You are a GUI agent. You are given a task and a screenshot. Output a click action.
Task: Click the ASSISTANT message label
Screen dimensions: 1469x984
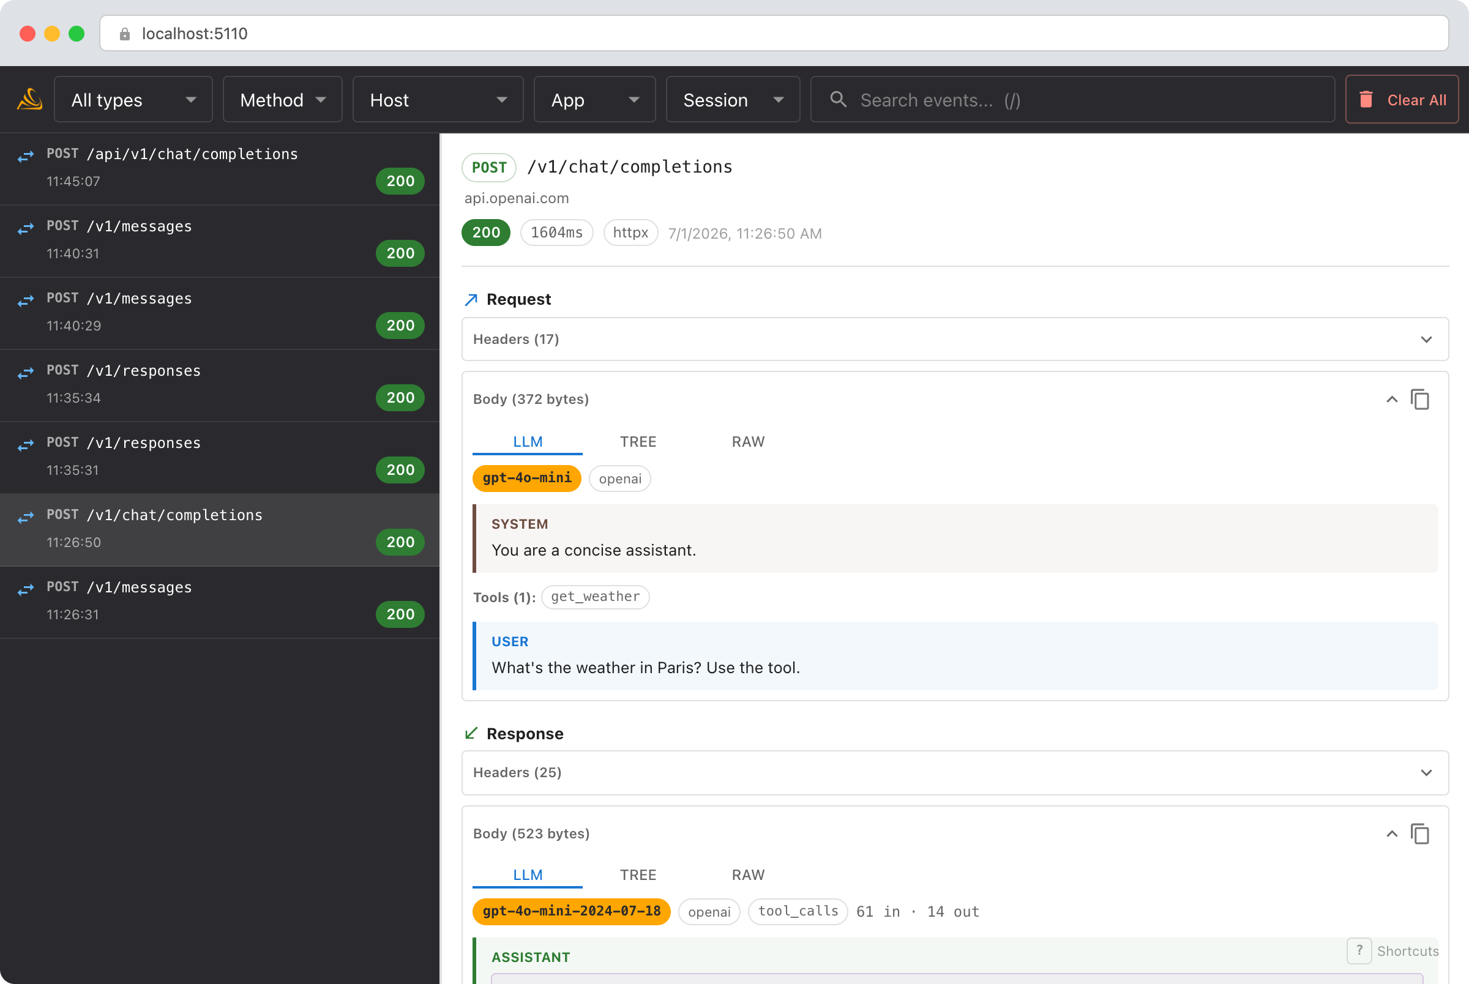point(531,957)
